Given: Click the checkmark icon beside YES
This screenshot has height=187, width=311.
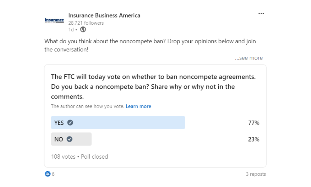Looking at the screenshot, I should pos(70,123).
